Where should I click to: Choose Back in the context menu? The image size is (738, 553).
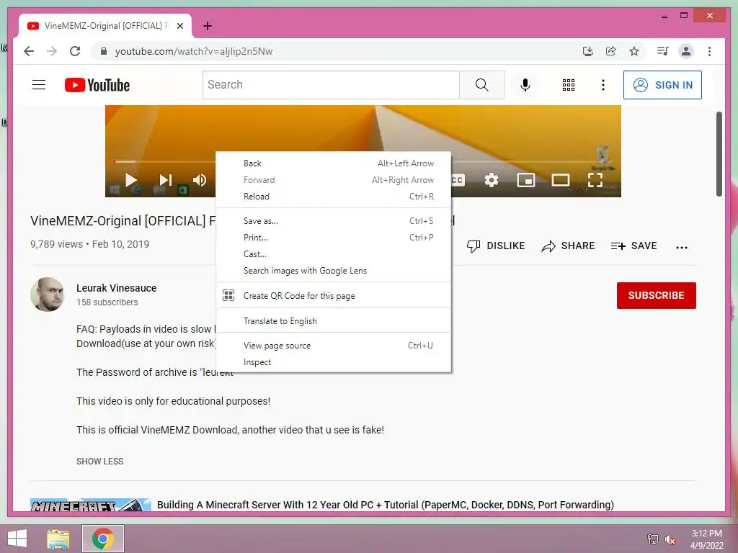[x=334, y=163]
